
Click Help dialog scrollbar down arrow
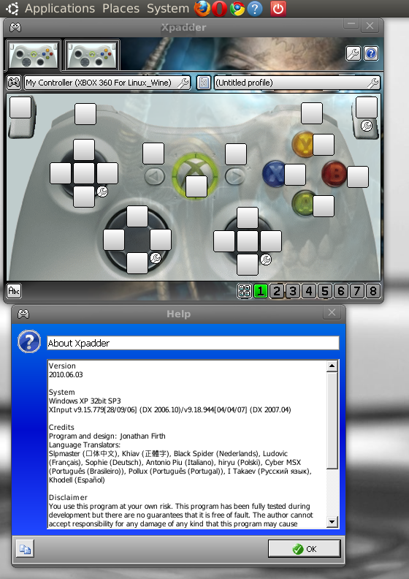click(x=332, y=522)
